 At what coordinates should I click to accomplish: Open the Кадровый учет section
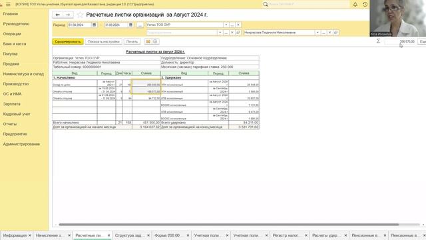coord(17,114)
